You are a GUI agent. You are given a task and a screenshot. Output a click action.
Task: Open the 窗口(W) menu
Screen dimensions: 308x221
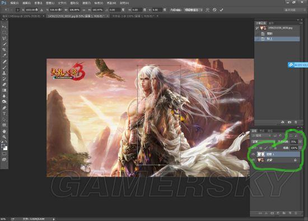pos(111,3)
